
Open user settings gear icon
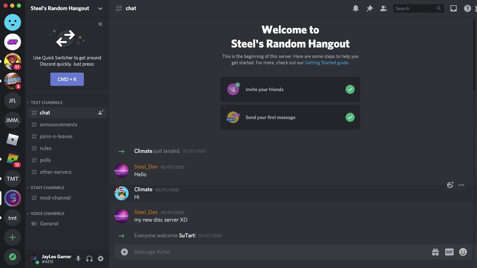click(101, 259)
